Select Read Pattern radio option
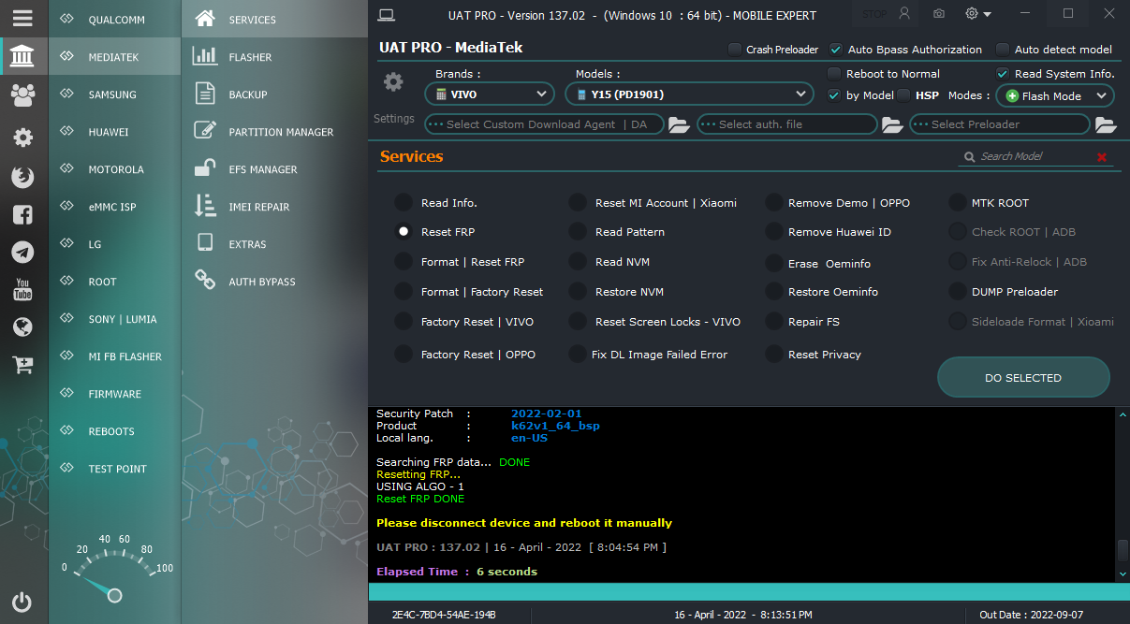 click(578, 232)
